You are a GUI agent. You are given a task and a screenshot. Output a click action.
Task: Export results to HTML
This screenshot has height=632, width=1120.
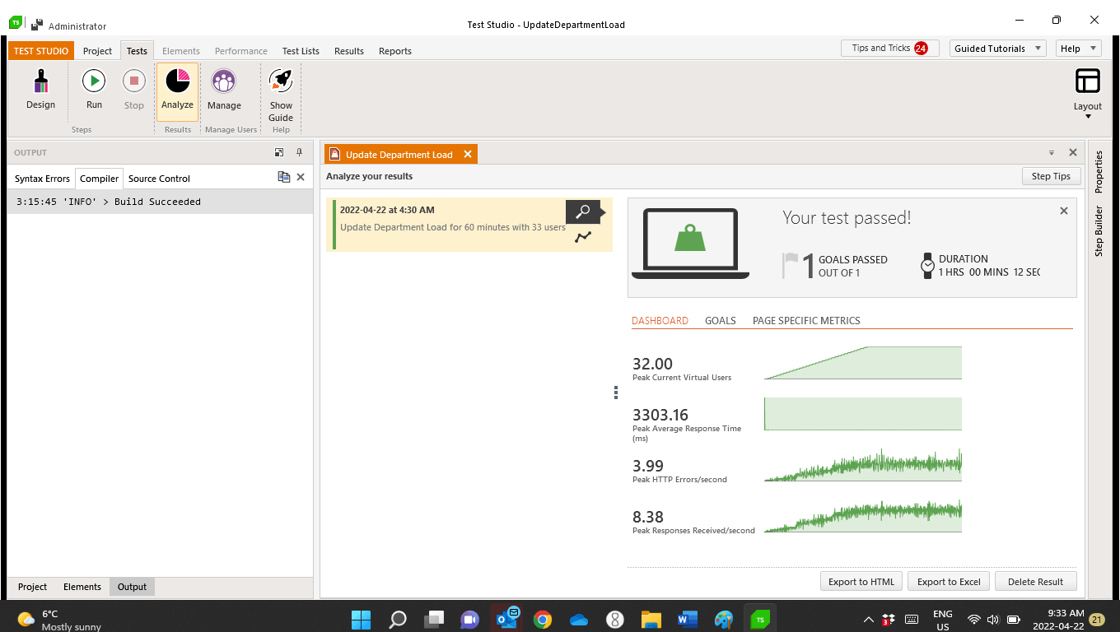click(x=861, y=582)
